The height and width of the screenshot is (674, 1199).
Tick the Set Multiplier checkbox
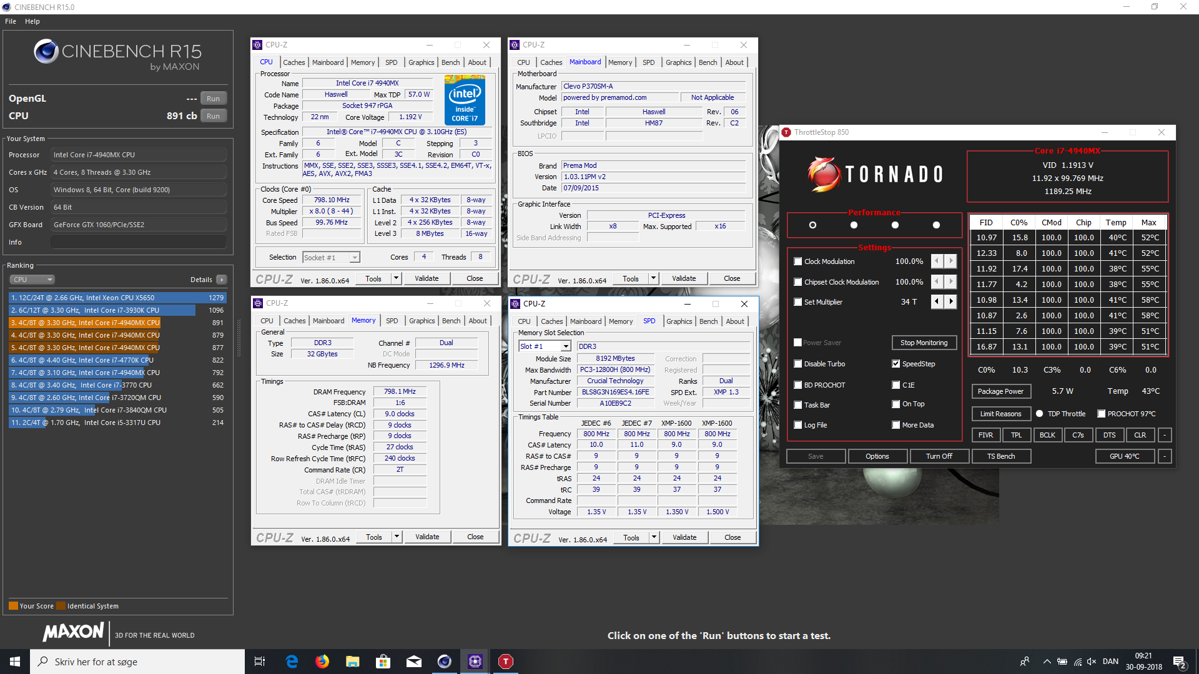tap(797, 302)
